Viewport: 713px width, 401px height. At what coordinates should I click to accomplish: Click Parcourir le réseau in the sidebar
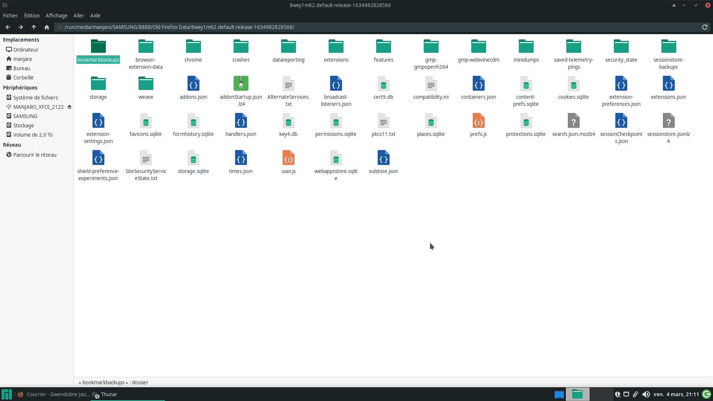click(35, 155)
